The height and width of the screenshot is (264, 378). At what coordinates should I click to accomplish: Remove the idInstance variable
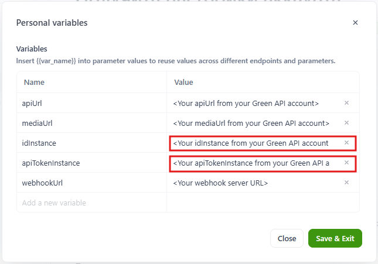pyautogui.click(x=346, y=143)
